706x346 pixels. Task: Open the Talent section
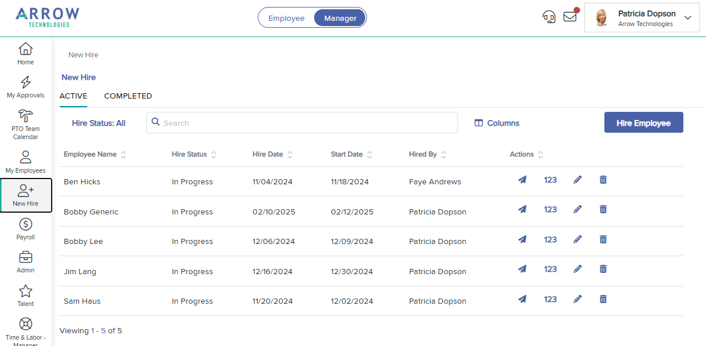[x=26, y=296]
